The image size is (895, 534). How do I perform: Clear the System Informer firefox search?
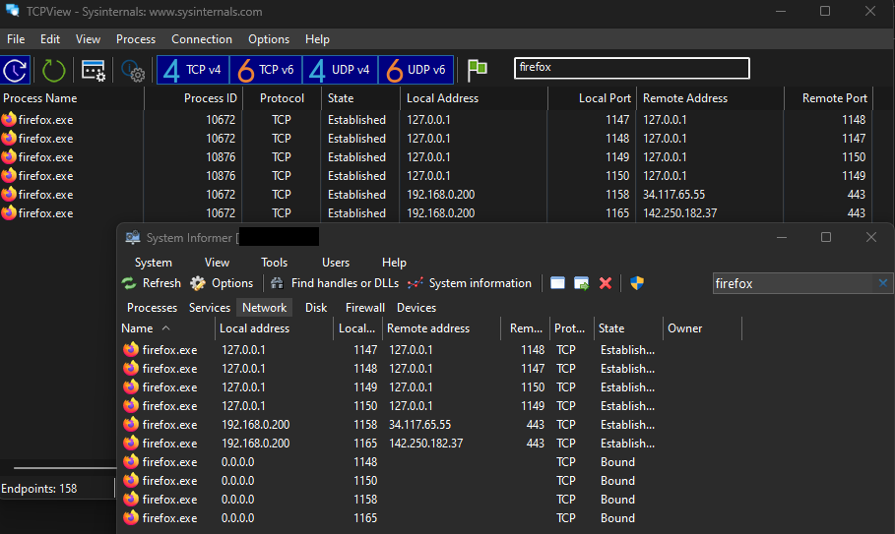883,283
